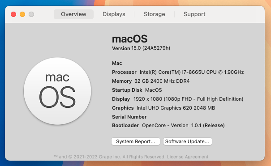The height and width of the screenshot is (166, 271).
Task: Click the Processor label
Action: click(124, 72)
